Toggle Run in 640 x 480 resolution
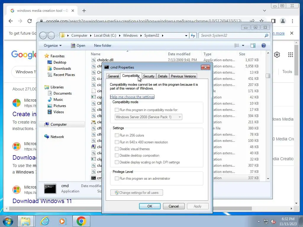303x227 pixels. click(x=117, y=142)
